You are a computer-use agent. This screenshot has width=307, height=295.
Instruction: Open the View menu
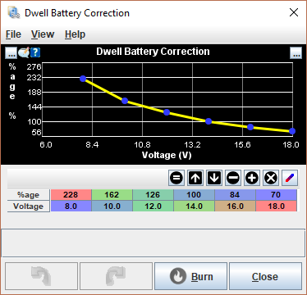click(x=43, y=34)
